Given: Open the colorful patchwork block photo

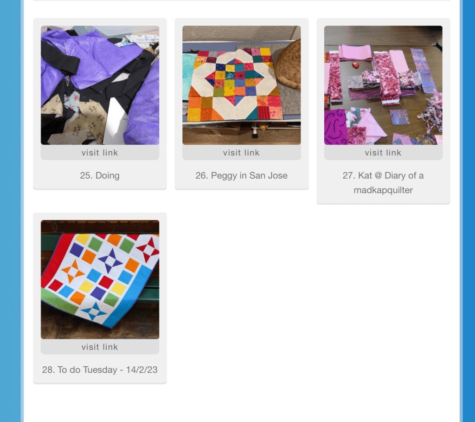Looking at the screenshot, I should [x=241, y=85].
